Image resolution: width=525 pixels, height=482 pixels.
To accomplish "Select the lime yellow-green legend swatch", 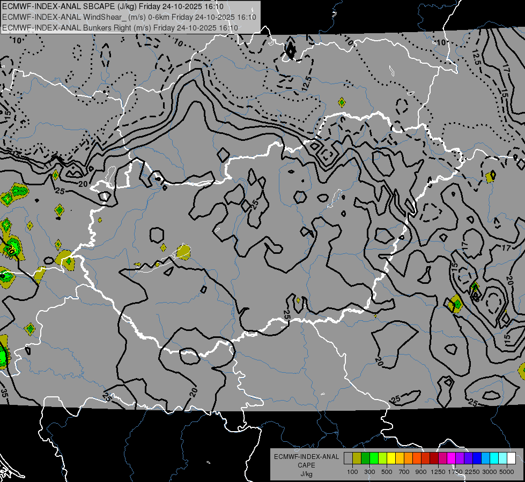I will pos(382,458).
